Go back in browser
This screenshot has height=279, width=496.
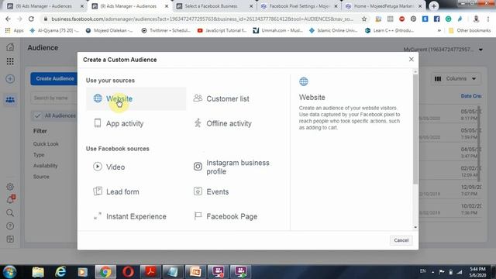[x=8, y=19]
